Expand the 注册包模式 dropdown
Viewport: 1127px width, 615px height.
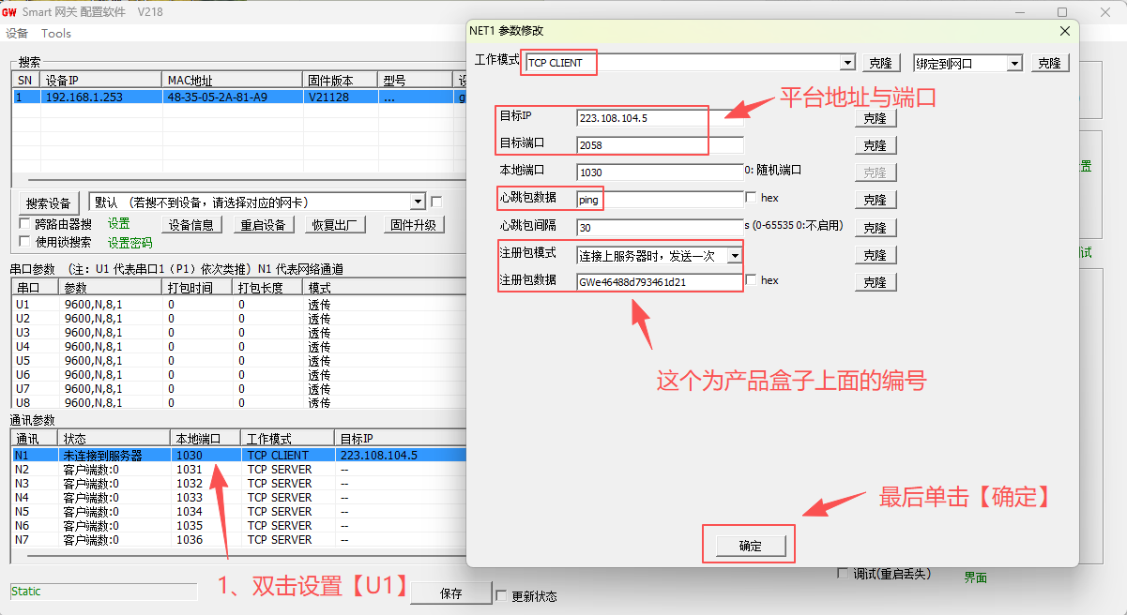[734, 255]
